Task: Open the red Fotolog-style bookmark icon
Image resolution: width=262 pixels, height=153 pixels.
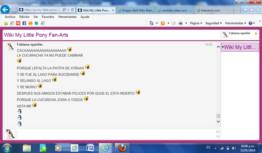Action: (x=18, y=23)
